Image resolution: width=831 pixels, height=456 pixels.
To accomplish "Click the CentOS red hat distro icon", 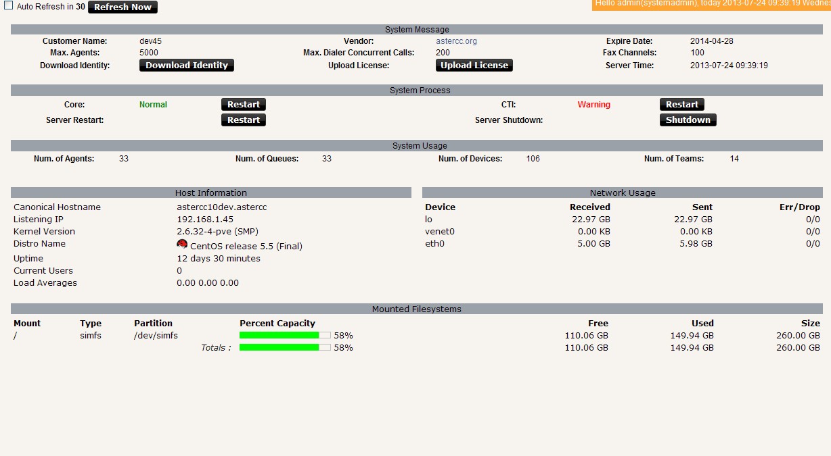I will tap(182, 244).
